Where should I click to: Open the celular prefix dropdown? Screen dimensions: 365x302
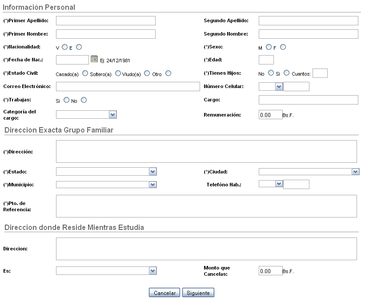[x=279, y=86]
